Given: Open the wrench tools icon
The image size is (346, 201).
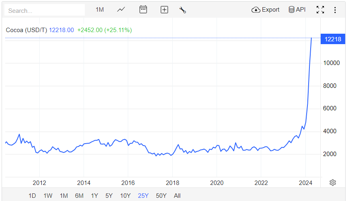Looking at the screenshot, I should point(182,10).
